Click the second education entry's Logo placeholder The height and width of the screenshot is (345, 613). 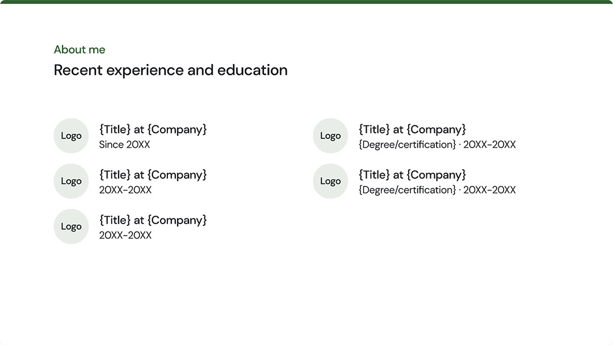tap(330, 181)
